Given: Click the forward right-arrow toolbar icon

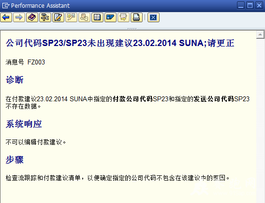Looking at the screenshot, I should click(x=19, y=17).
